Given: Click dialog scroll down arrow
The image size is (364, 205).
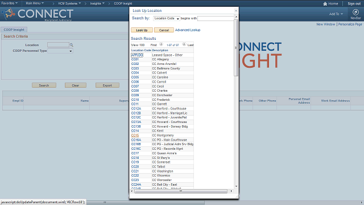Looking at the screenshot, I should pos(236,186).
